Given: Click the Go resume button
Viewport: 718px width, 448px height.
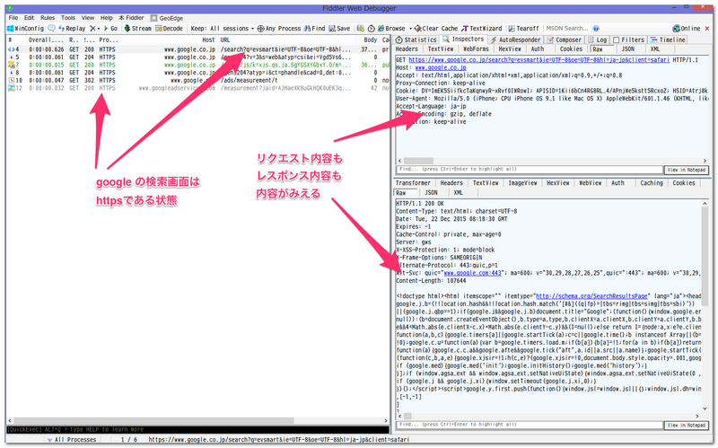Looking at the screenshot, I should [110, 29].
